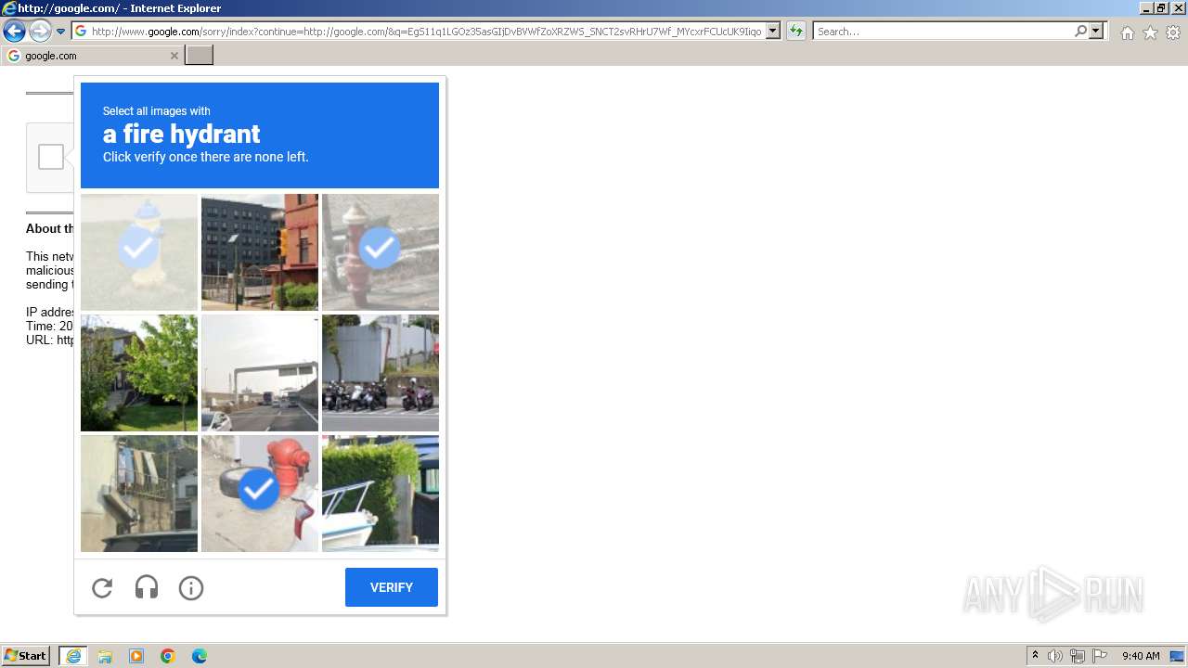Deselect the yellow fire hydrant tile
1188x668 pixels.
coord(139,252)
